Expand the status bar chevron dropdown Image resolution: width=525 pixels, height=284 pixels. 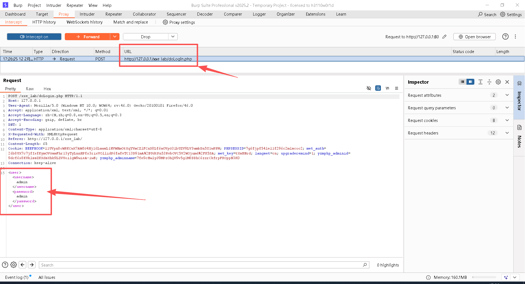point(515,277)
